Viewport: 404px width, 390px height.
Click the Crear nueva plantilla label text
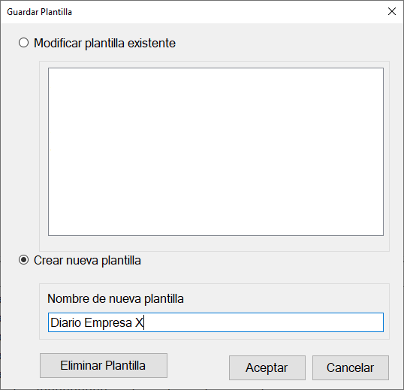(87, 260)
